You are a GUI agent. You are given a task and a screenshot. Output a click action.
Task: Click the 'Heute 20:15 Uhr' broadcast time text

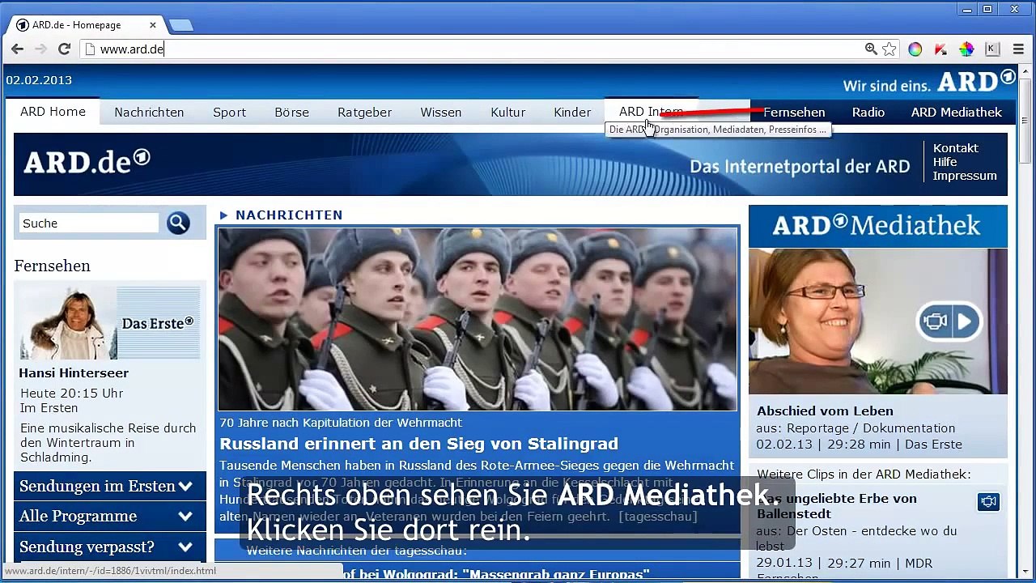72,393
